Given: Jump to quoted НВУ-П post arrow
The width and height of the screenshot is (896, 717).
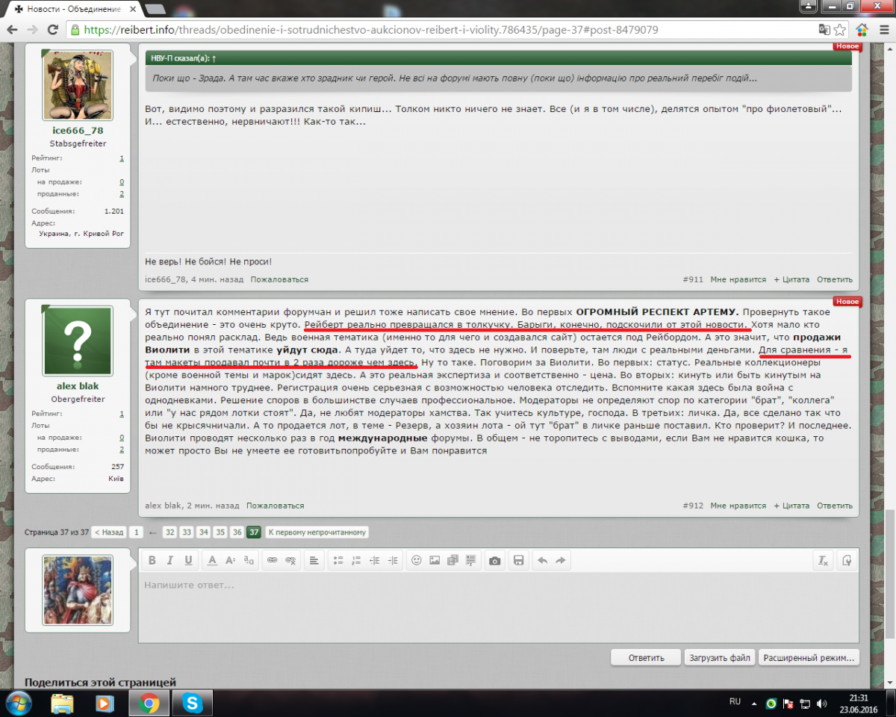Looking at the screenshot, I should (x=214, y=58).
